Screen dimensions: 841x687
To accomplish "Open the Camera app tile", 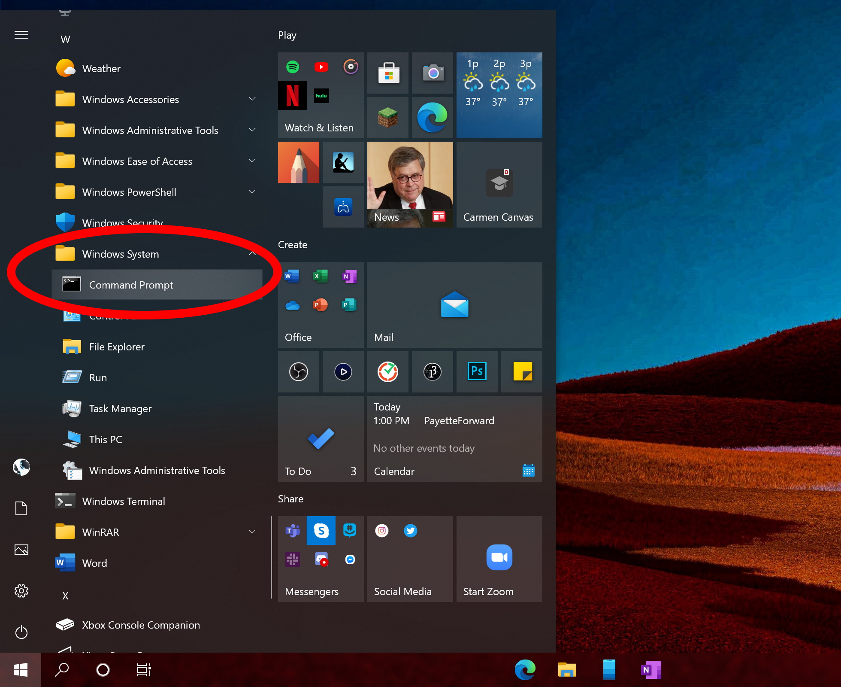I will pos(432,73).
